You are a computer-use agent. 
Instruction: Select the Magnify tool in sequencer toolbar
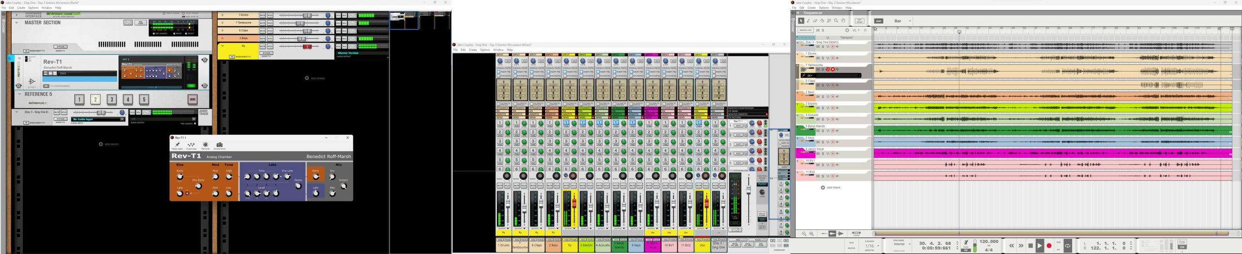pyautogui.click(x=836, y=21)
